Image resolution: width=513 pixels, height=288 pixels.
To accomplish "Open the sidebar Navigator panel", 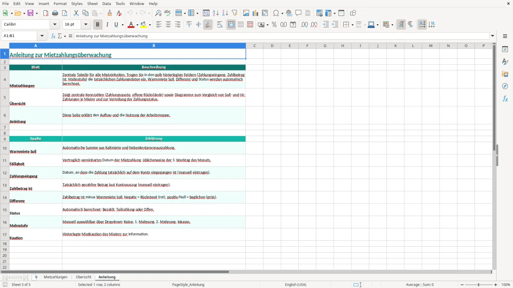I will click(x=505, y=86).
